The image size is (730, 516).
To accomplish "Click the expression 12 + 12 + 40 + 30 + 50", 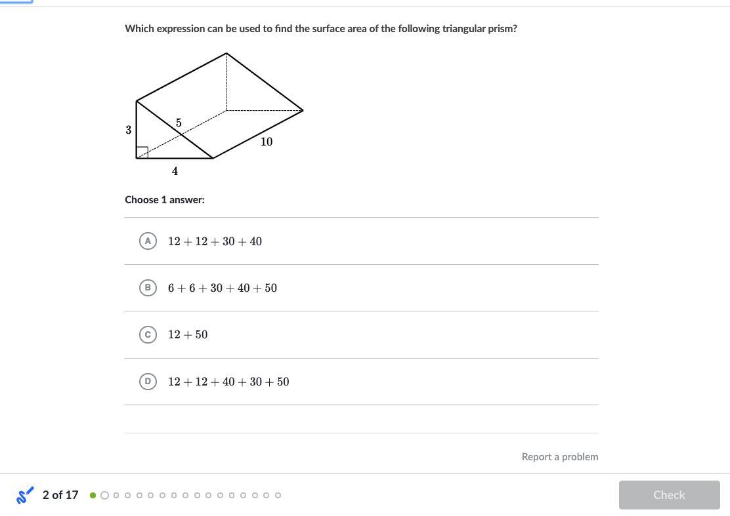I will point(228,382).
